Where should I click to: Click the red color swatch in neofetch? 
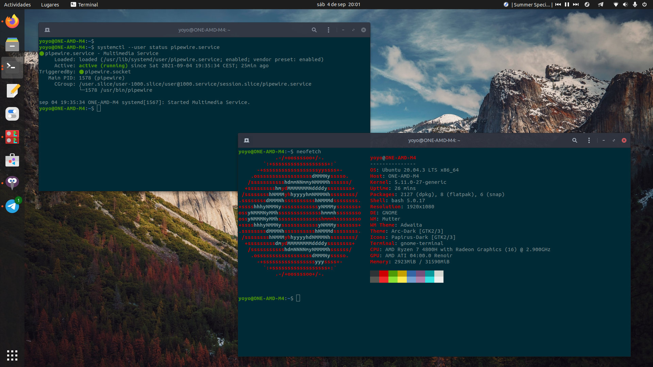point(384,274)
